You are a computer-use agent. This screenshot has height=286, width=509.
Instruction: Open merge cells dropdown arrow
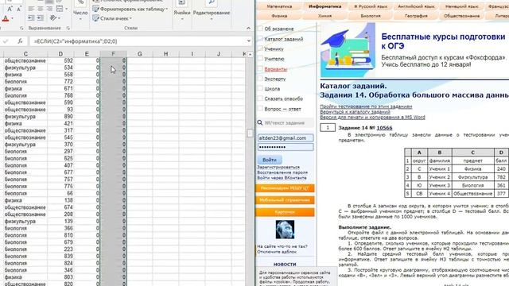pyautogui.click(x=67, y=9)
